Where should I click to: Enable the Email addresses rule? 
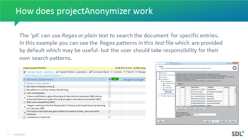point(185,89)
